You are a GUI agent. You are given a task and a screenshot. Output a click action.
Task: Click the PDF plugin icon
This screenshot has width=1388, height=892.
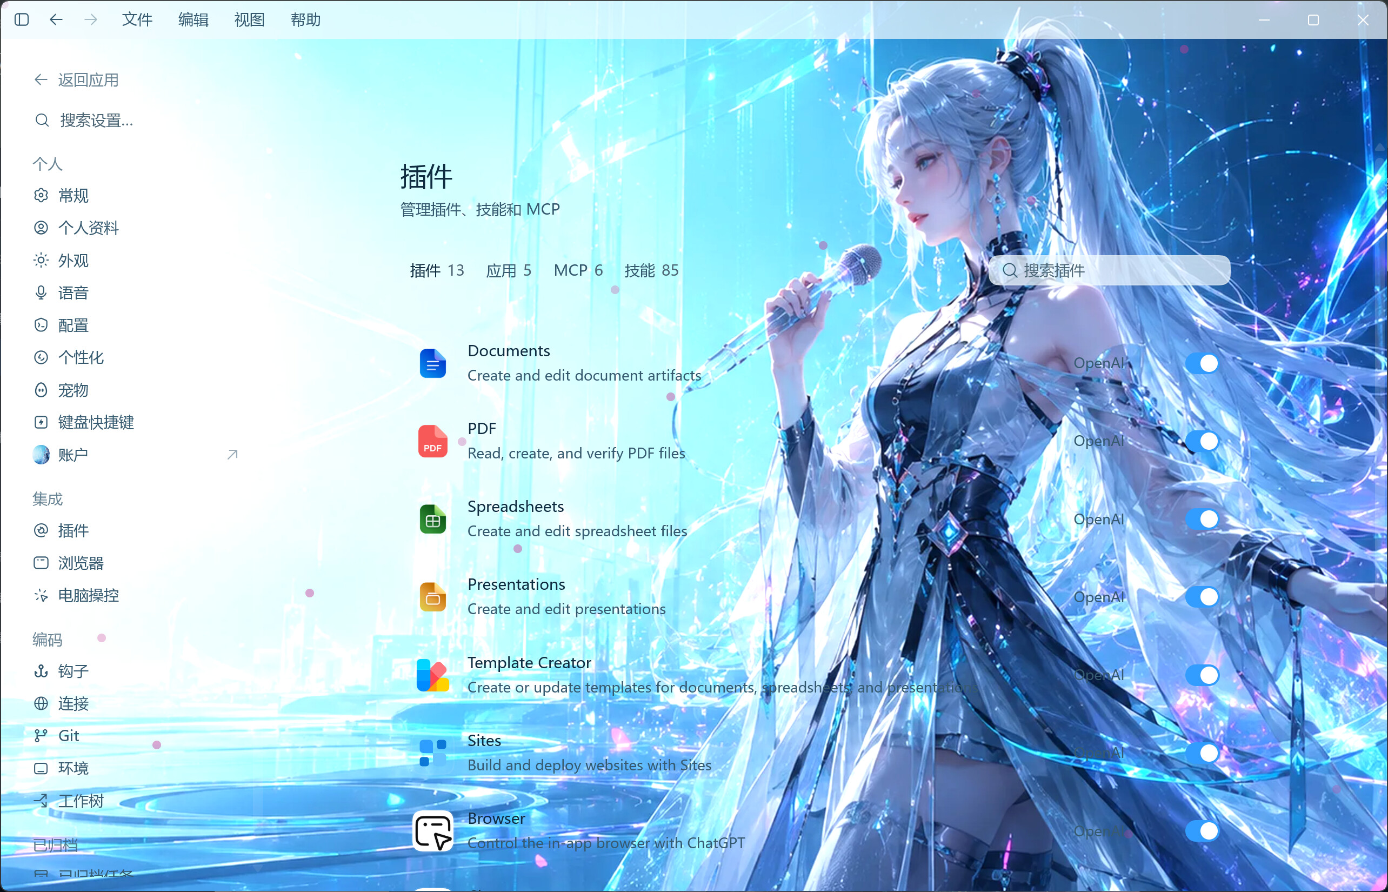tap(432, 441)
